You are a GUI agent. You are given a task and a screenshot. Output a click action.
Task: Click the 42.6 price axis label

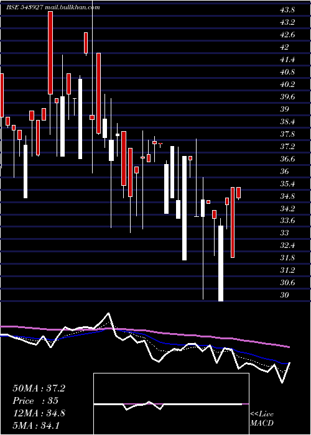click(287, 35)
